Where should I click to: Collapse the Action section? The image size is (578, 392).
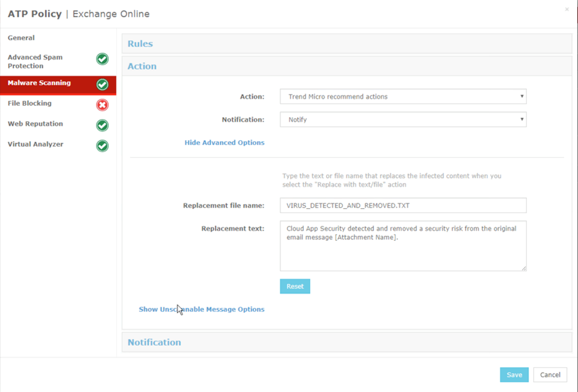click(142, 66)
